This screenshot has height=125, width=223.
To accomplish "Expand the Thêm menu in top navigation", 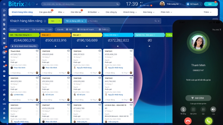I will click(x=208, y=12).
